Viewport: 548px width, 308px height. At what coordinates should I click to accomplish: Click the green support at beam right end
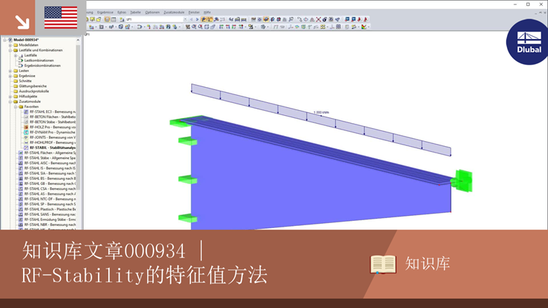pos(462,181)
